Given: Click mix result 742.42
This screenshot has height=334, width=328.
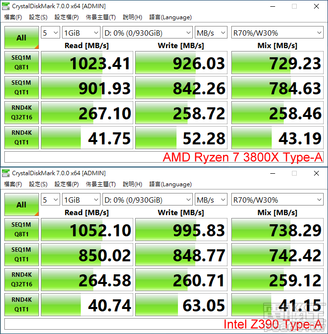Looking at the screenshot, I should [x=278, y=255].
